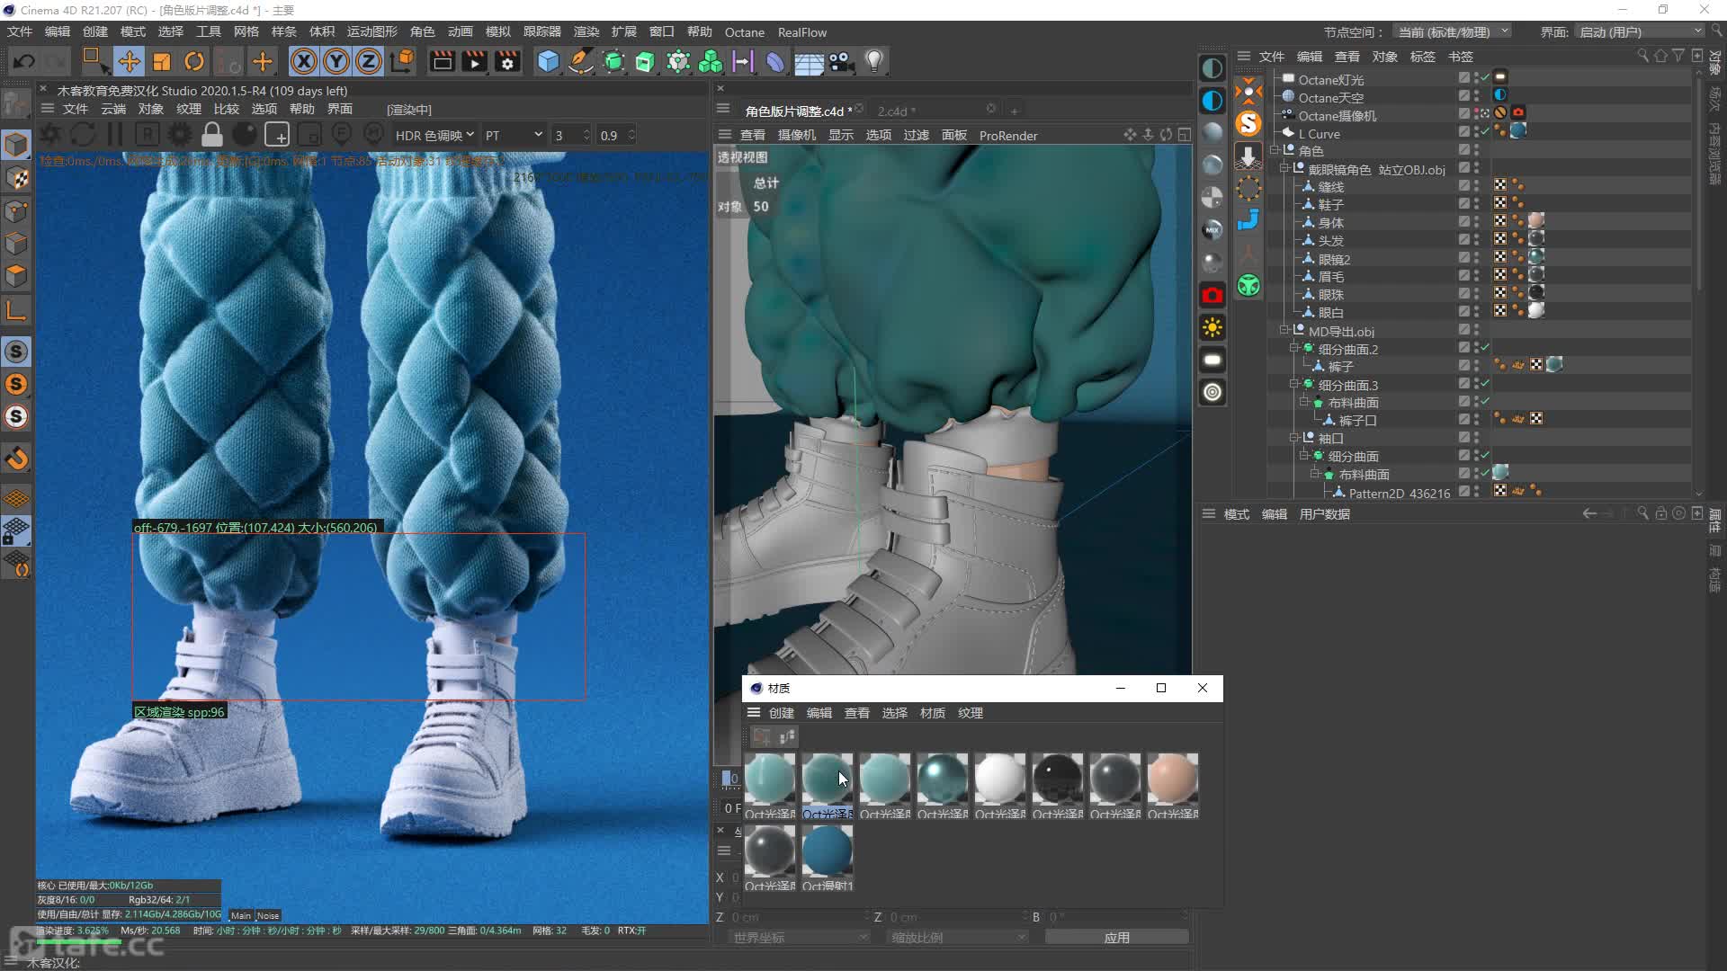Toggle Y axis lock
Viewport: 1727px width, 971px height.
tap(336, 61)
